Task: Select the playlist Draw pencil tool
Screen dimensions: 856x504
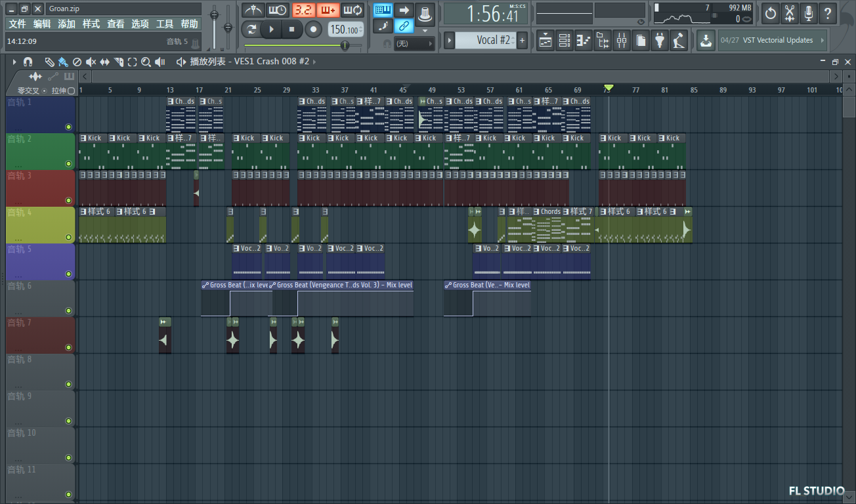Action: click(x=49, y=62)
